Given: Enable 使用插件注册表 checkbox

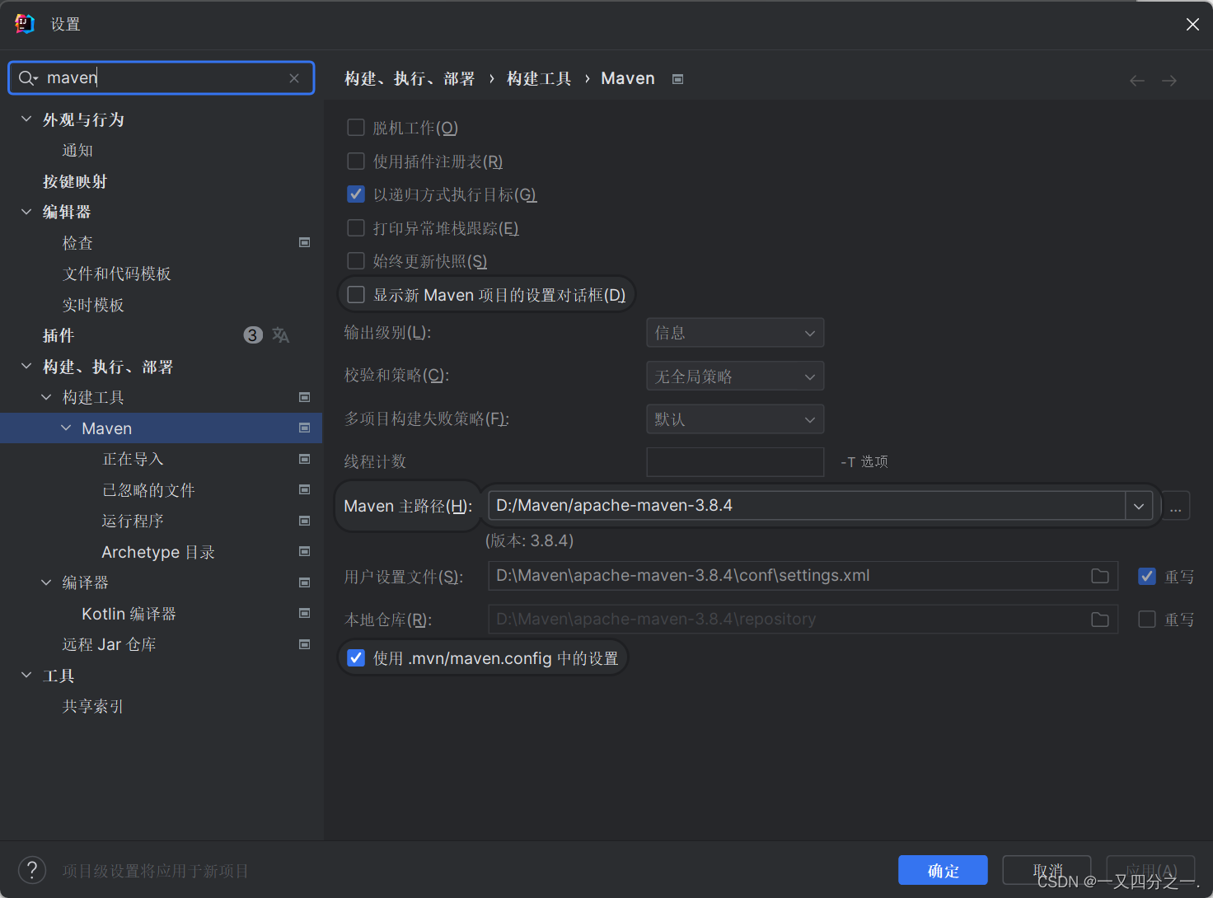Looking at the screenshot, I should pos(356,161).
